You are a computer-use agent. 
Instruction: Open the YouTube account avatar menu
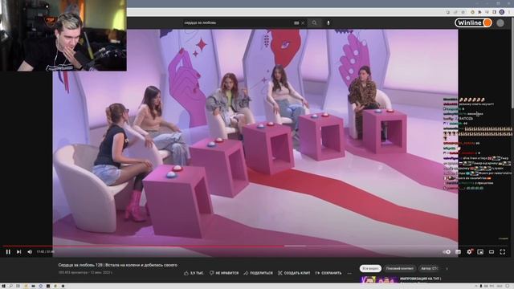(500, 22)
